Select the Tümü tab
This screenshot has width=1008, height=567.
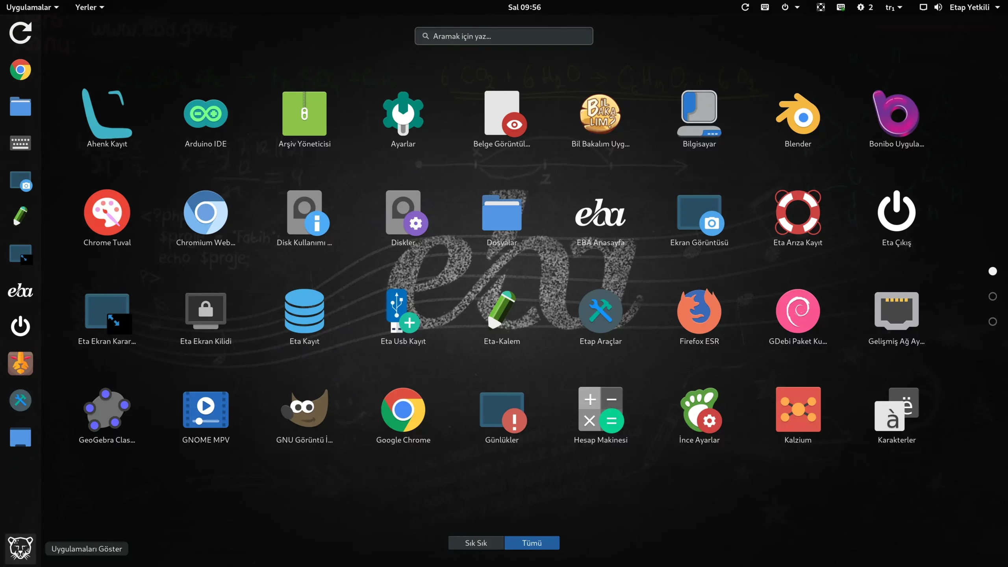(532, 543)
